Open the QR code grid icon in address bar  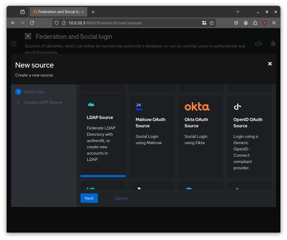[x=204, y=23]
